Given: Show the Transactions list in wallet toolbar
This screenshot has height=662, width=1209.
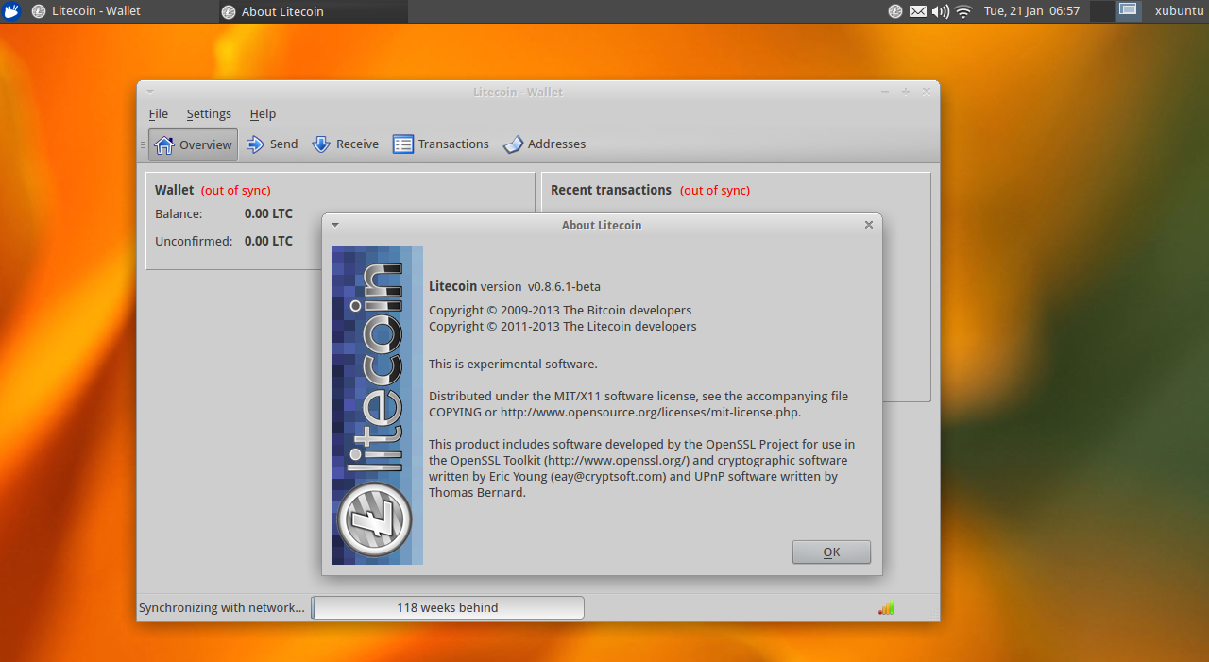Looking at the screenshot, I should (x=441, y=144).
